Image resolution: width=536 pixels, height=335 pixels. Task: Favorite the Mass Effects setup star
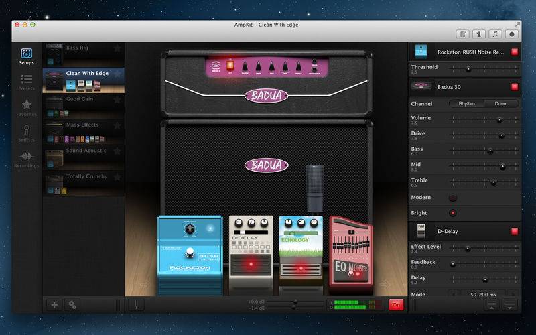point(117,125)
